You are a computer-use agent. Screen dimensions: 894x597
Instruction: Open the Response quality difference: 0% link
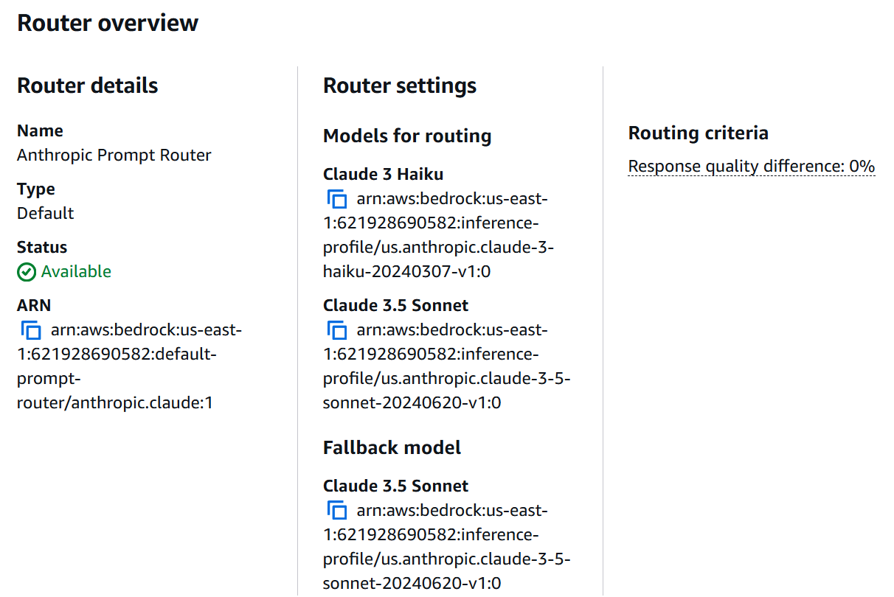click(x=751, y=166)
